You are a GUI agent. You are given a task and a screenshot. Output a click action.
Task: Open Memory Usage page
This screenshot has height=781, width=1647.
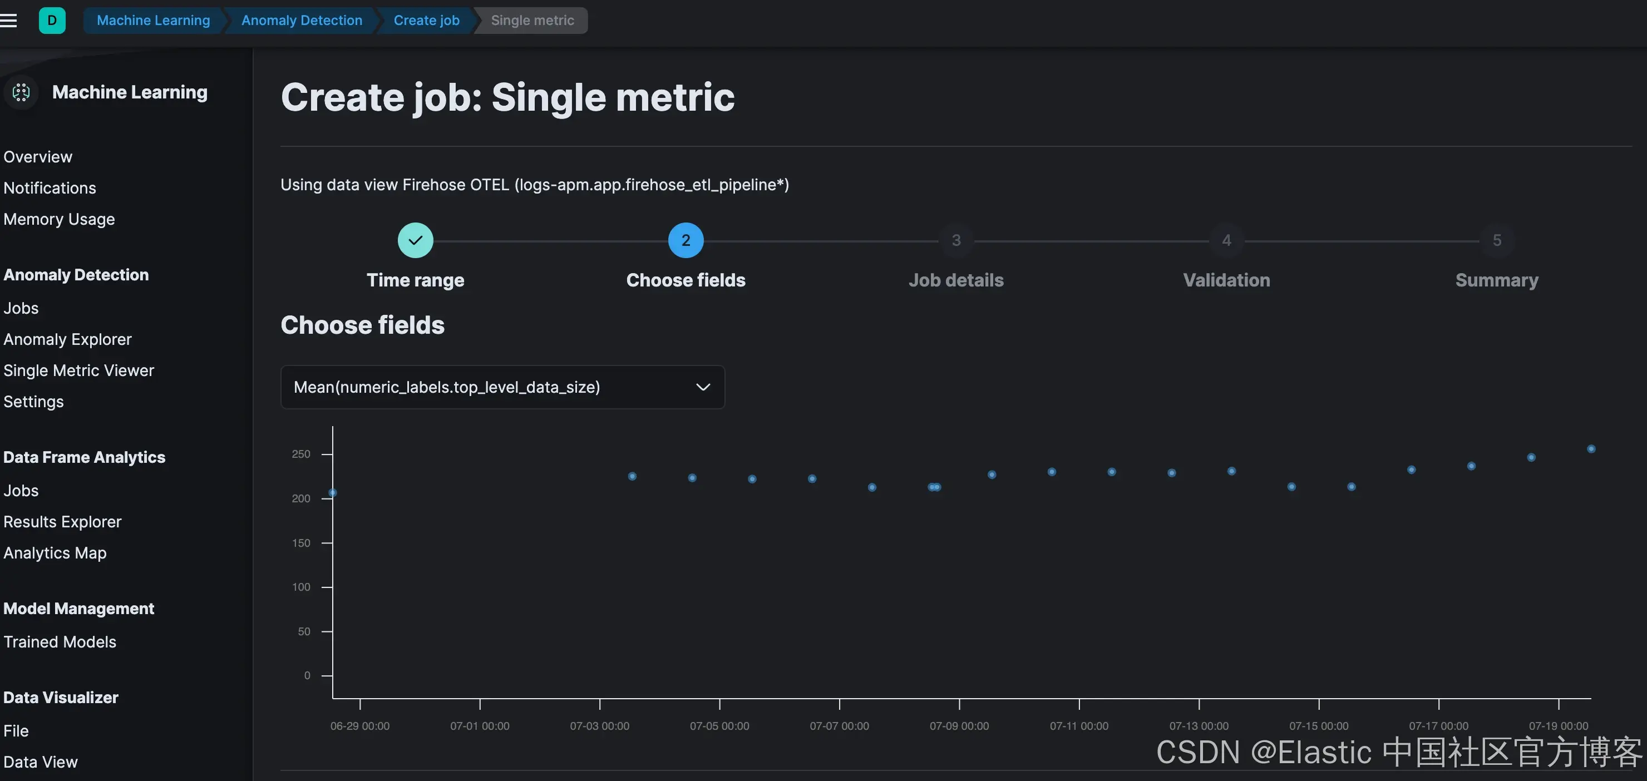[59, 219]
